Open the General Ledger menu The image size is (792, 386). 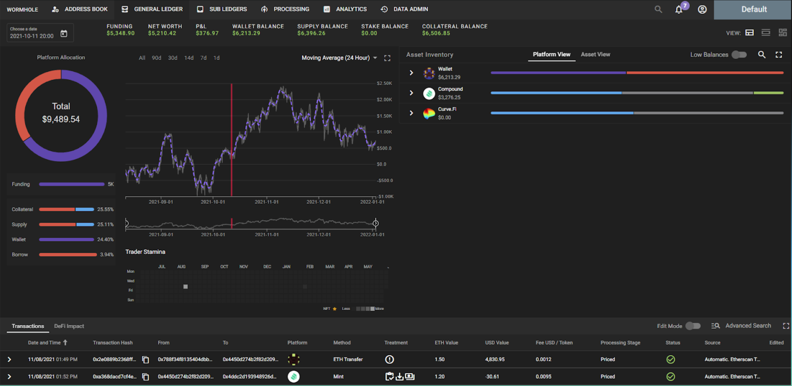click(x=152, y=9)
